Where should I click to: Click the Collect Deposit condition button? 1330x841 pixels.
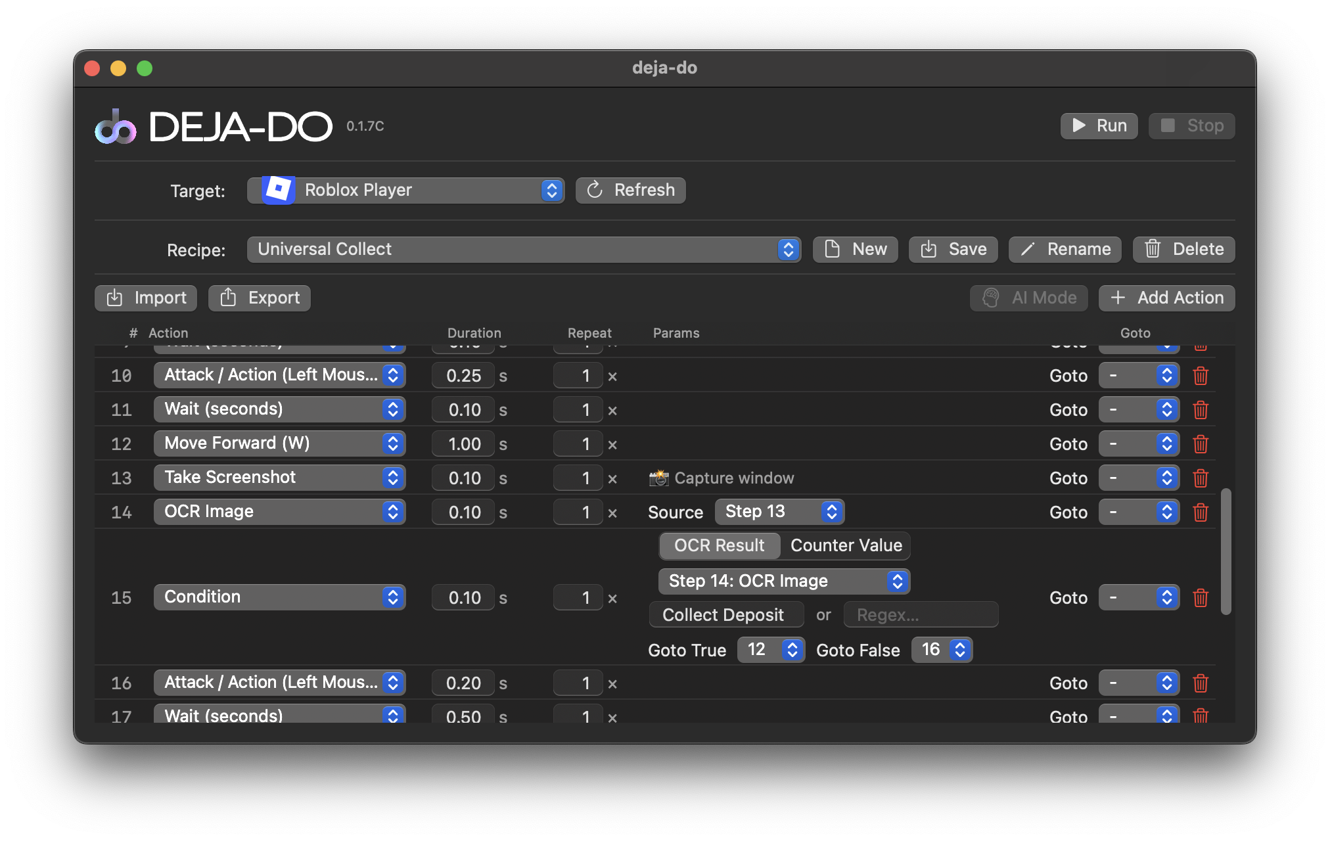point(725,614)
